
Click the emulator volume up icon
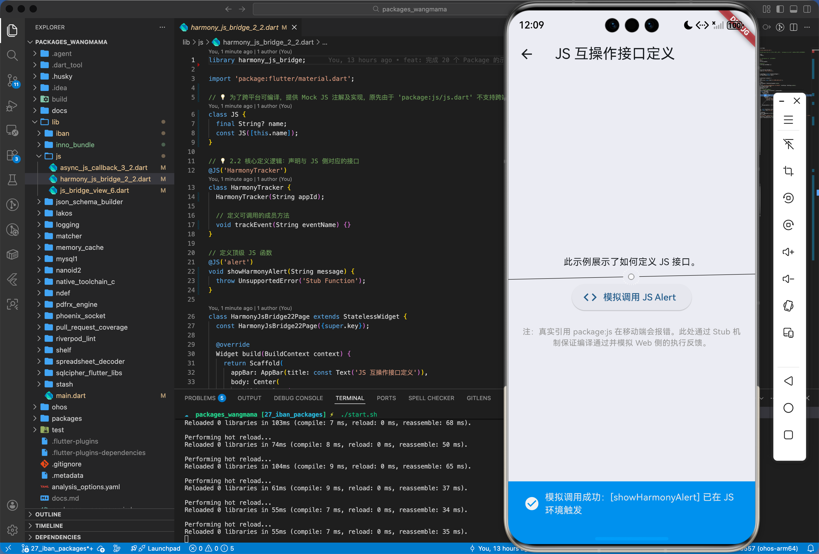(x=788, y=252)
